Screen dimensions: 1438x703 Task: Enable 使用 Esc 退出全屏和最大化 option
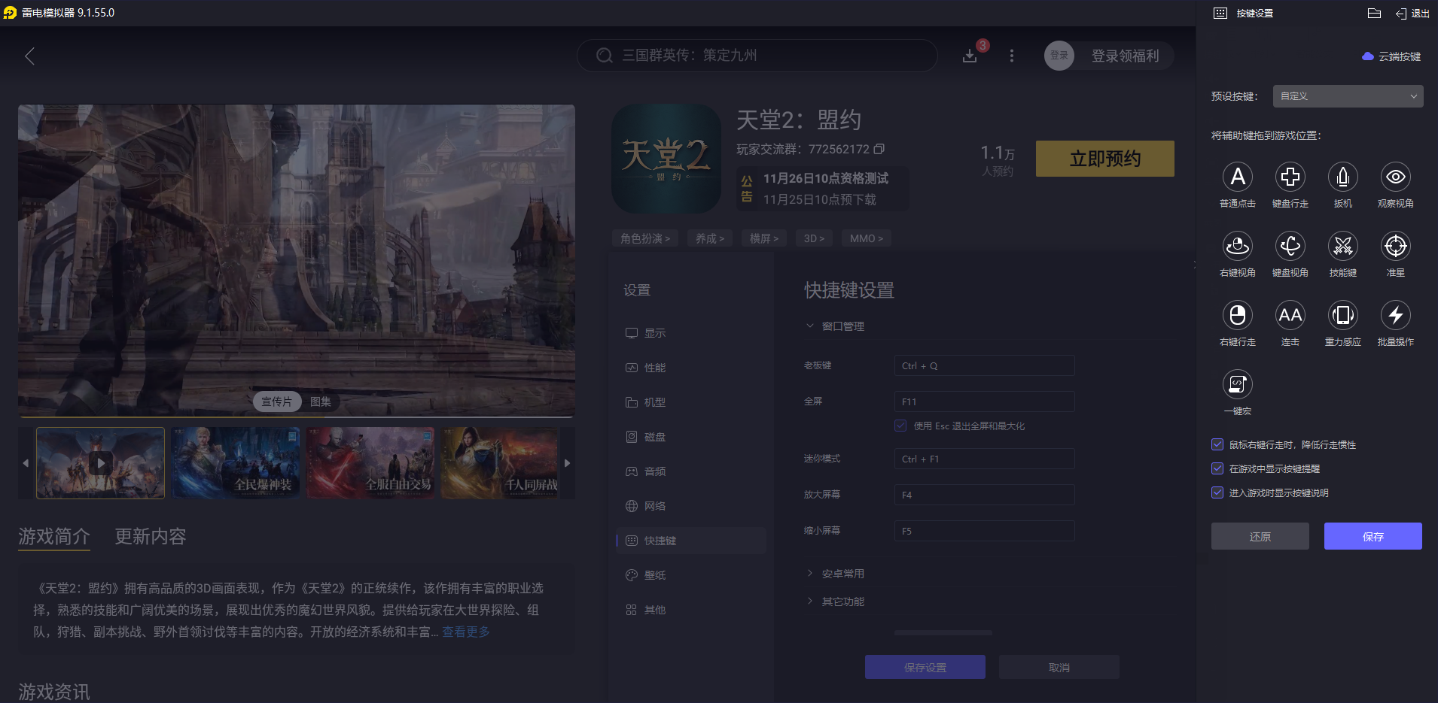pyautogui.click(x=900, y=426)
